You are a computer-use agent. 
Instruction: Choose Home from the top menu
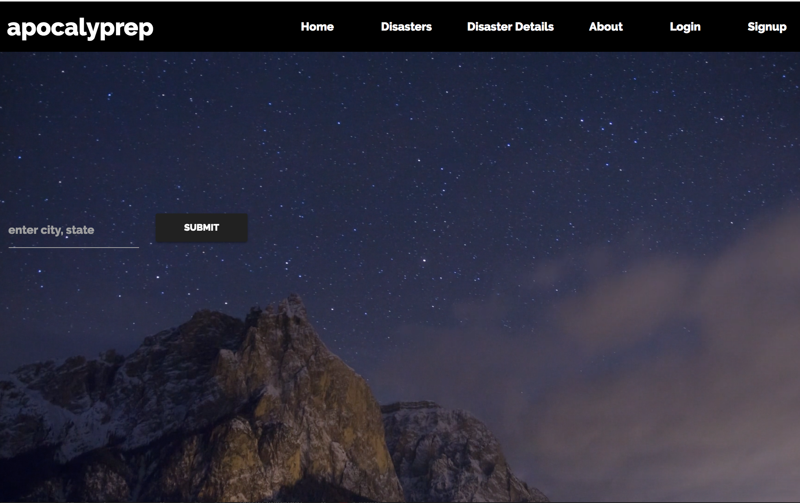point(317,27)
